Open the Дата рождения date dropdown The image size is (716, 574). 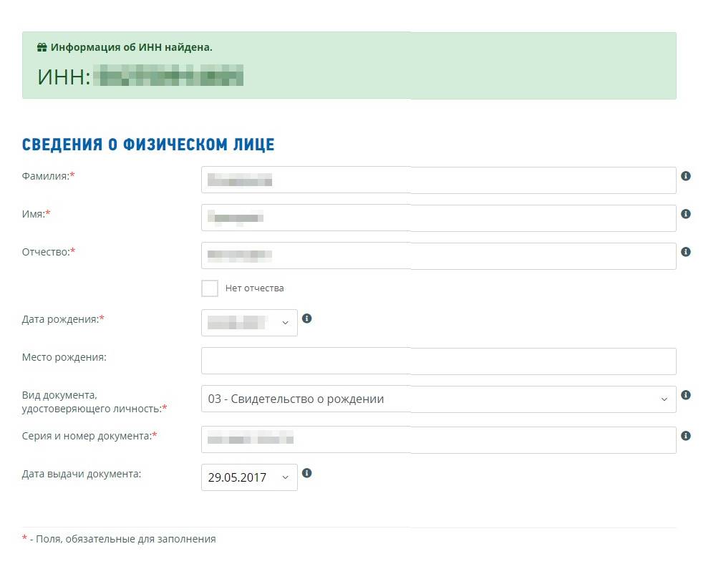[249, 323]
